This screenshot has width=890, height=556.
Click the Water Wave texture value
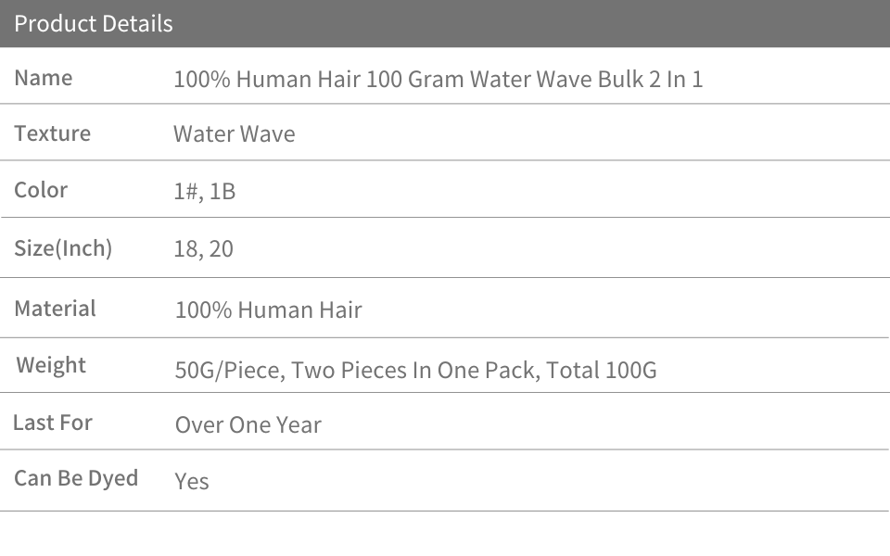coord(234,134)
